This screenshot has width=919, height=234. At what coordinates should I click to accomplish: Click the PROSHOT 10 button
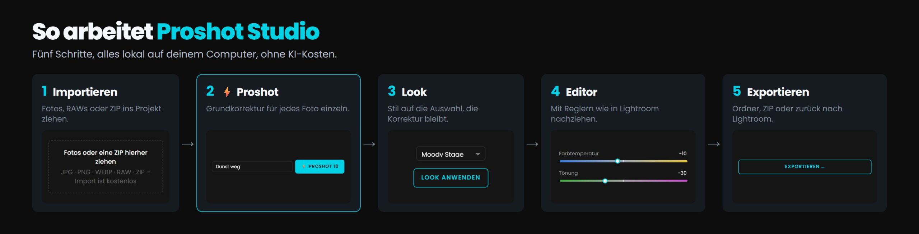coord(319,166)
